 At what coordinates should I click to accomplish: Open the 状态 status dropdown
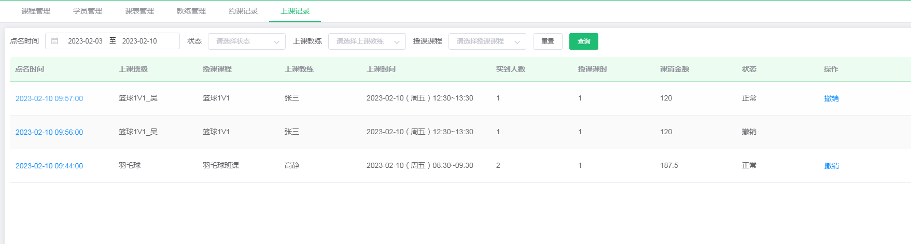(x=246, y=41)
